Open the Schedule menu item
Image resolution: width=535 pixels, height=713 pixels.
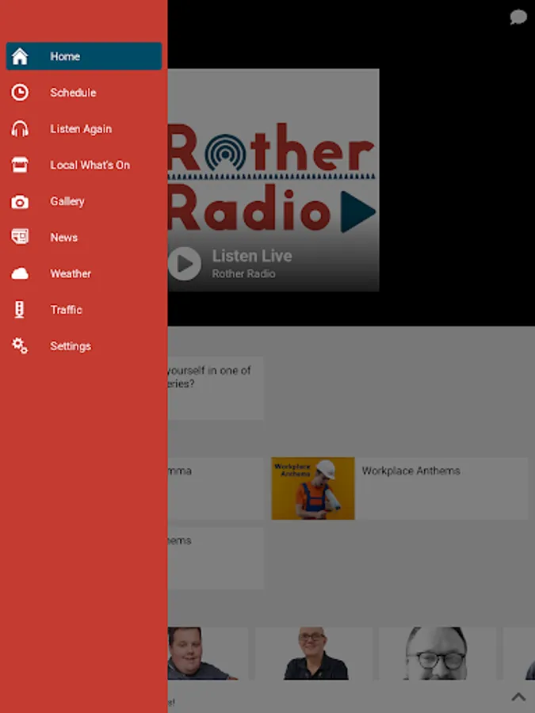[x=84, y=93]
